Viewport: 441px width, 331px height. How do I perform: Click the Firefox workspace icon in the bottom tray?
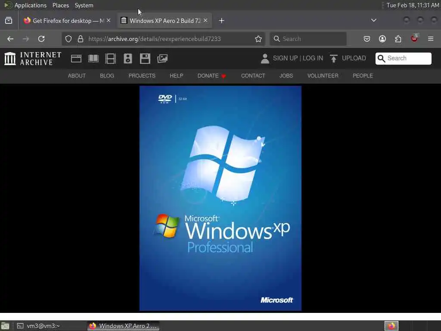[x=391, y=326]
